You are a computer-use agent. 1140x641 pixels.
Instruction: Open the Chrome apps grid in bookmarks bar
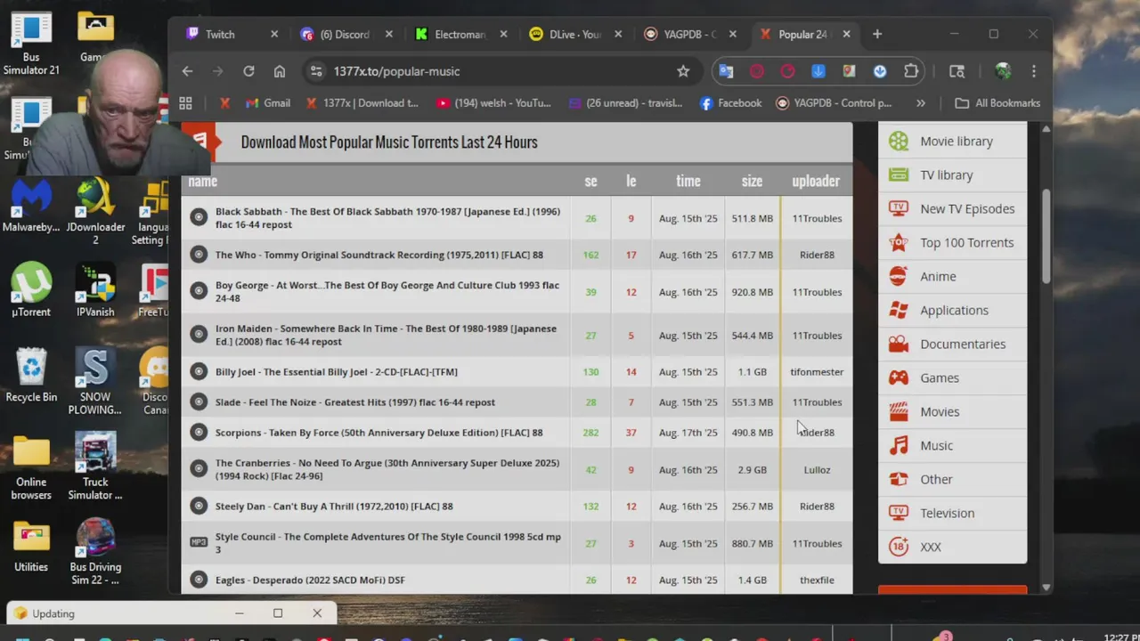[x=185, y=103]
